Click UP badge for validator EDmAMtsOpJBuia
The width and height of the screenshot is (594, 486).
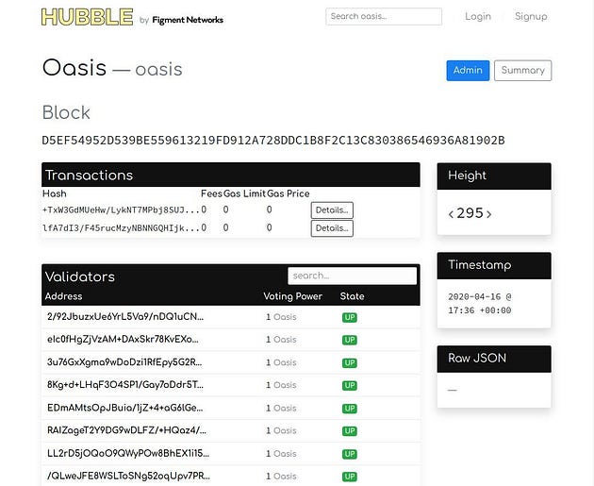(x=349, y=409)
